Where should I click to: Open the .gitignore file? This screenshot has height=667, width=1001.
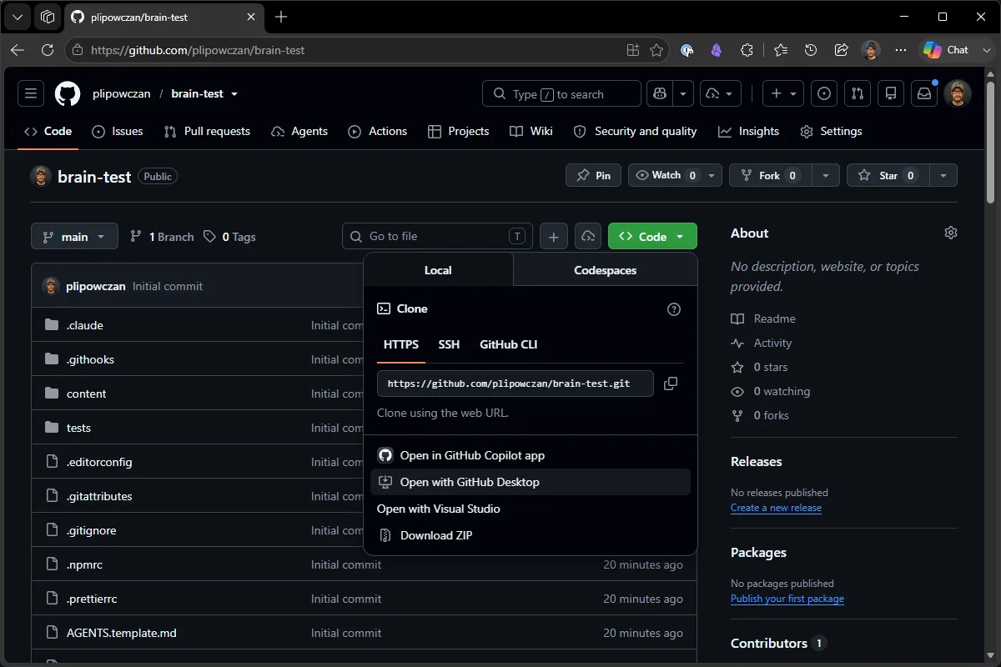[x=92, y=530]
